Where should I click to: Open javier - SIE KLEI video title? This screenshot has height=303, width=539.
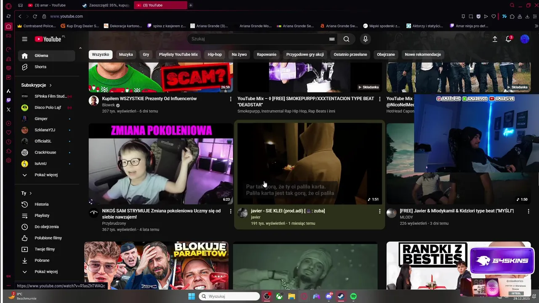pos(288,211)
